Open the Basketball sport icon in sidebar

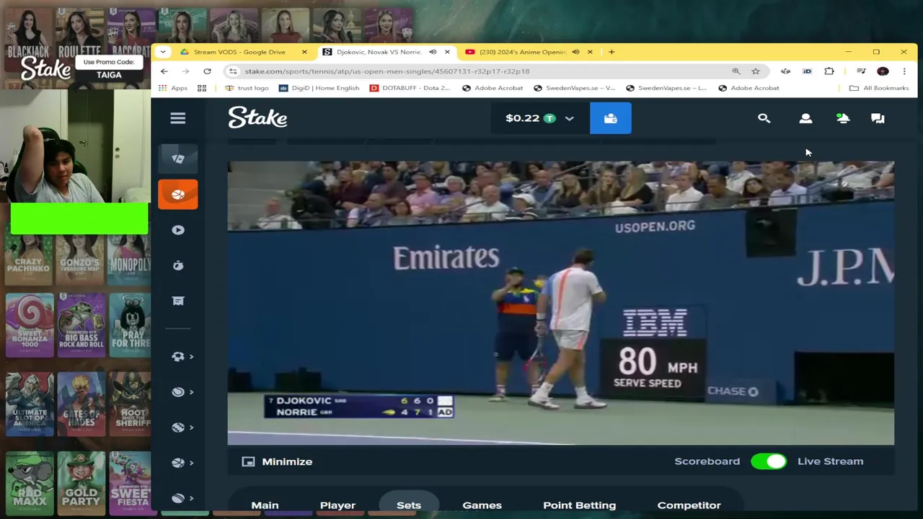click(178, 462)
